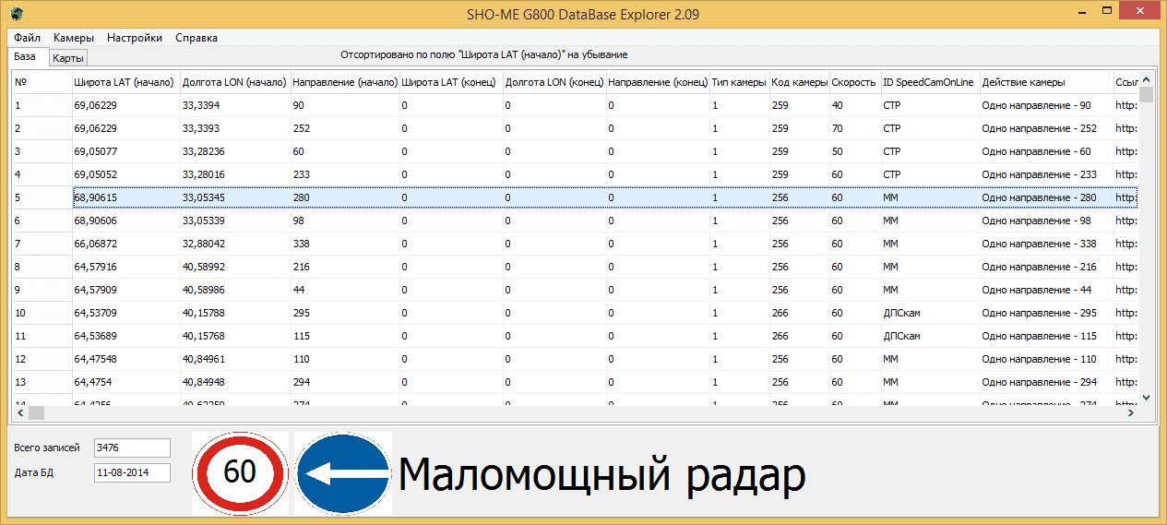
Task: Select latitude cell 69,05077
Action: click(x=126, y=151)
